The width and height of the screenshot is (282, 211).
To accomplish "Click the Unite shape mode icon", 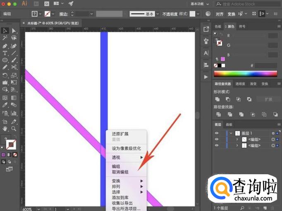I will (217, 99).
